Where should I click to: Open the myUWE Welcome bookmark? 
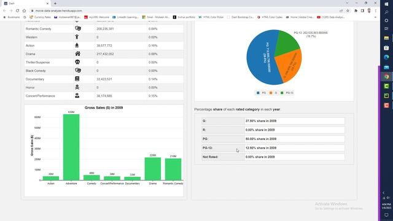97,17
